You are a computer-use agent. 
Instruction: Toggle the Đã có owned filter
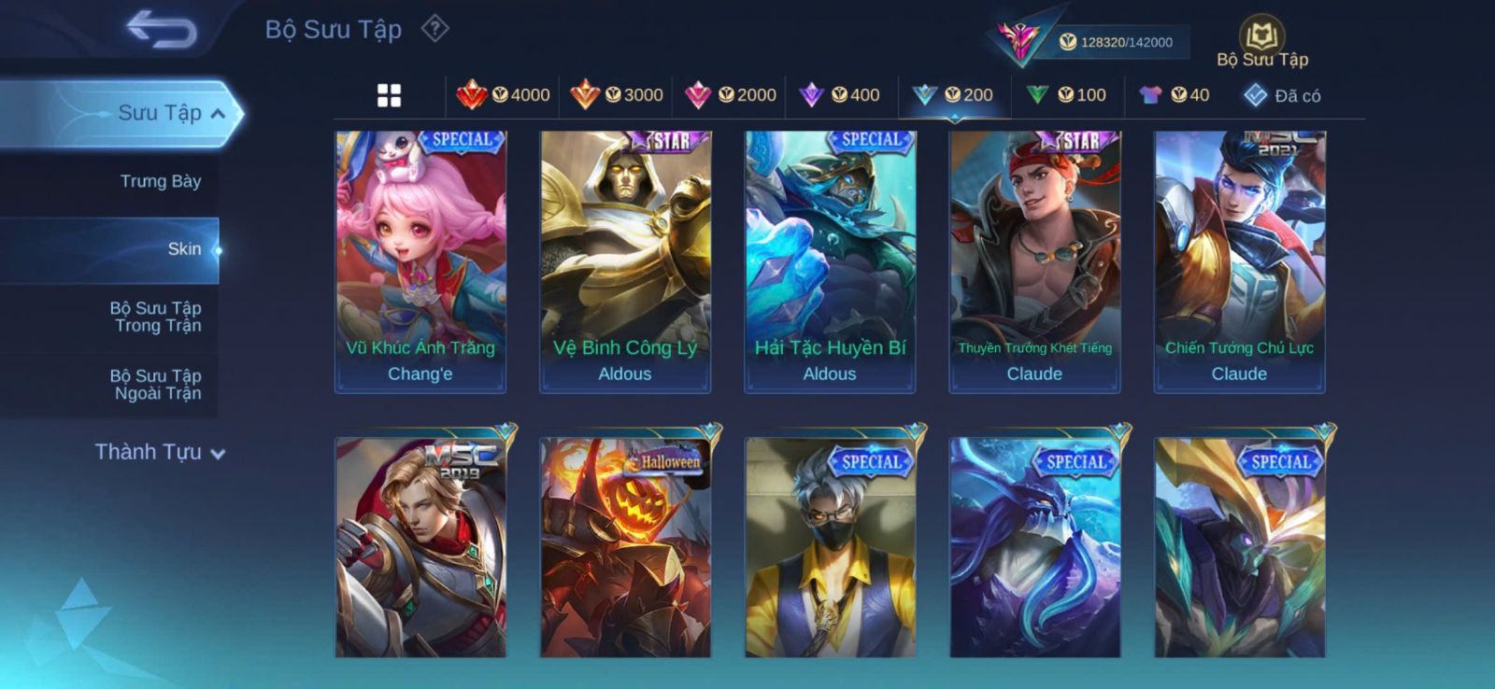[x=1282, y=95]
